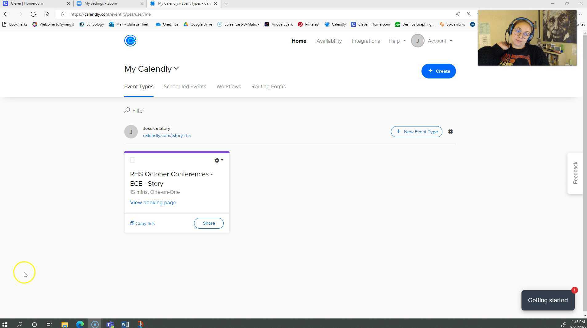Viewport: 587px width, 328px height.
Task: Click the Filter search magnifier icon
Action: point(127,110)
